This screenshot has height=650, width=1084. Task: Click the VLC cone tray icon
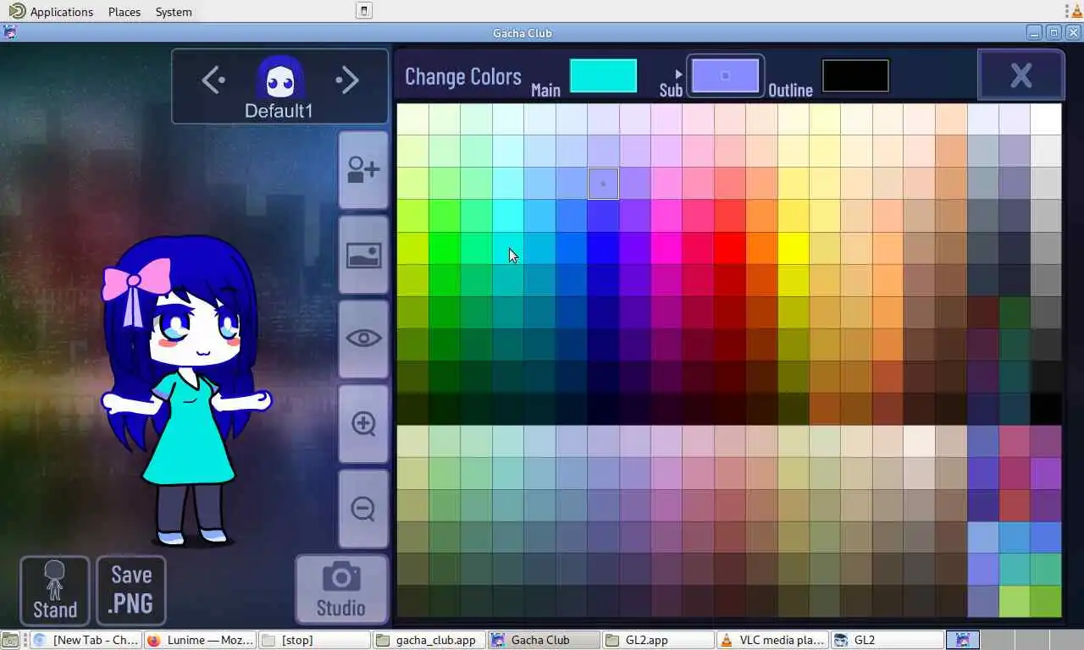1077,11
